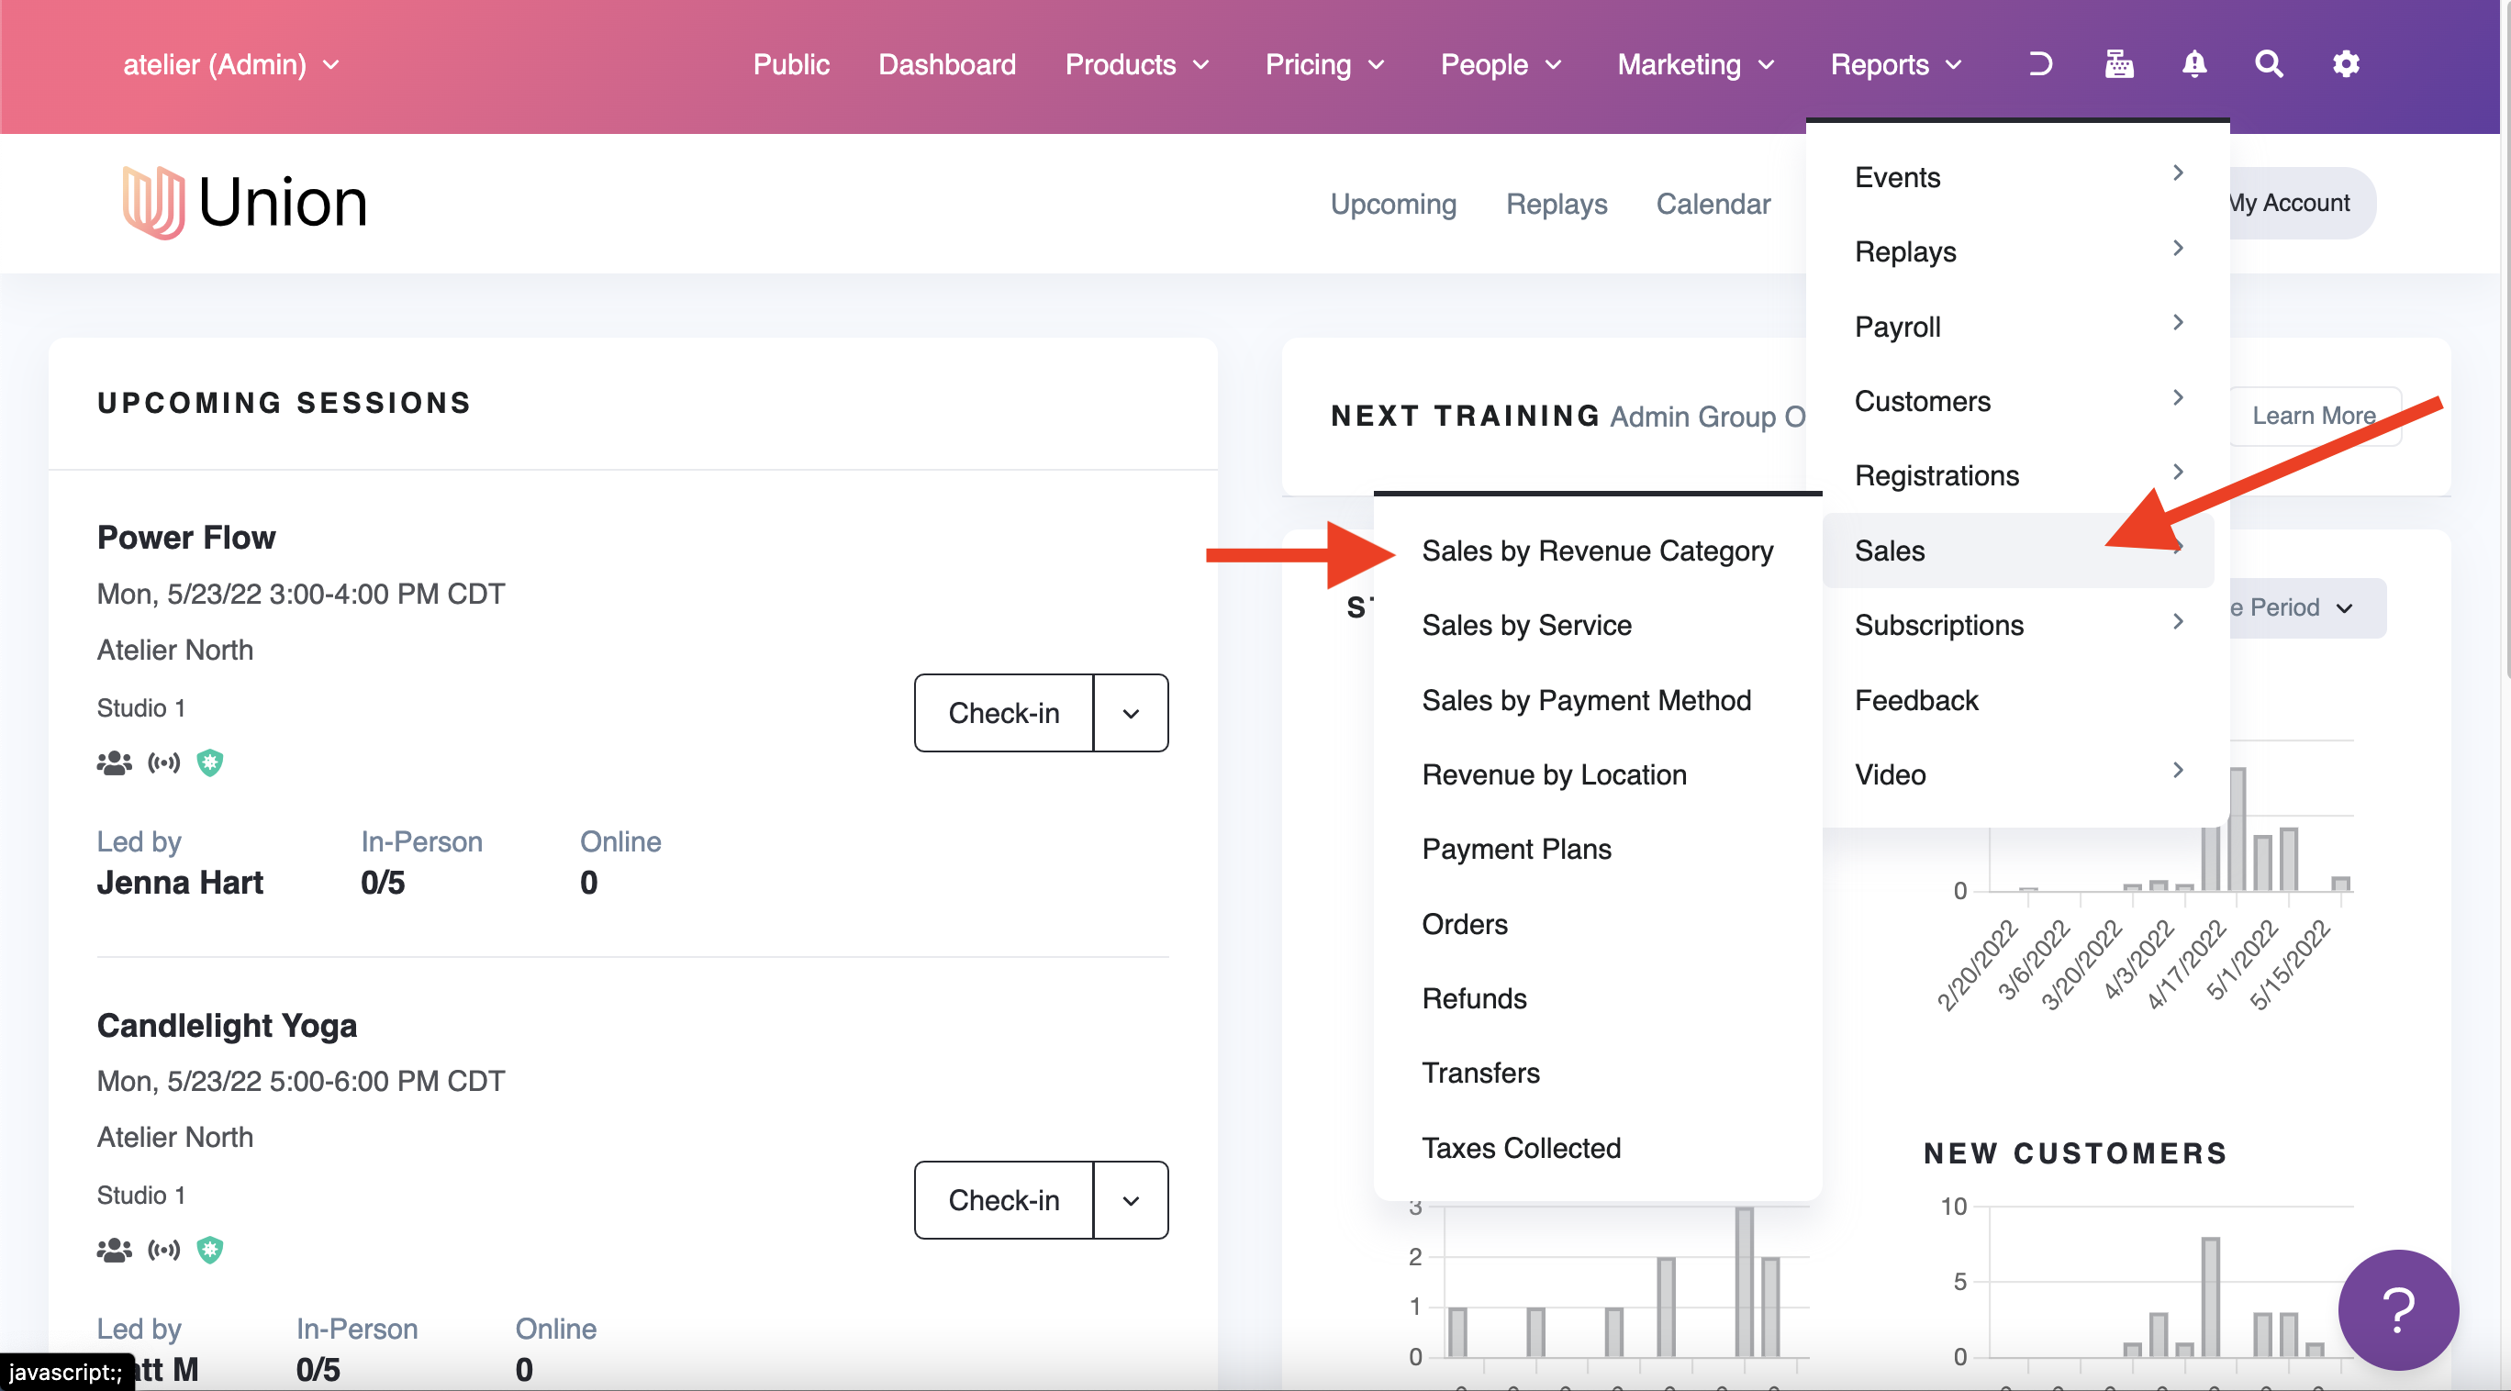Open the settings gear icon
Image resolution: width=2511 pixels, height=1391 pixels.
[2344, 64]
